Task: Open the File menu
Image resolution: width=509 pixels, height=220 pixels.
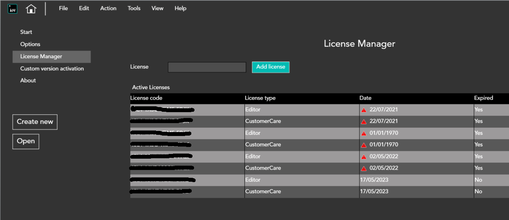Action: (x=63, y=8)
